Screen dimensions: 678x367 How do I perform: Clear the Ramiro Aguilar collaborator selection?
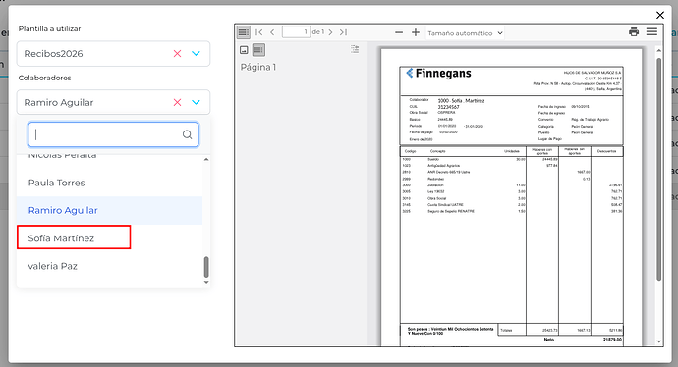177,102
